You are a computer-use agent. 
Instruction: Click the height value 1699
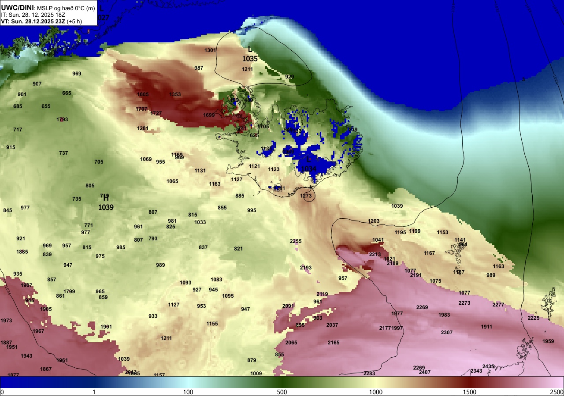[209, 115]
